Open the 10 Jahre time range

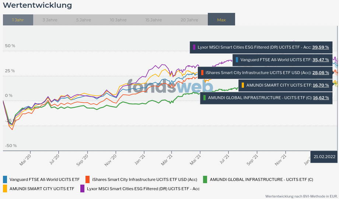(118, 20)
